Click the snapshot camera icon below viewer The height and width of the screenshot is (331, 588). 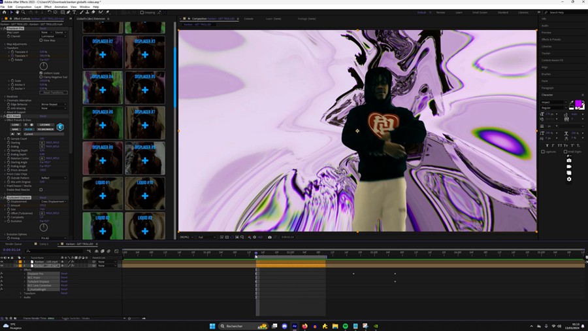(x=270, y=237)
